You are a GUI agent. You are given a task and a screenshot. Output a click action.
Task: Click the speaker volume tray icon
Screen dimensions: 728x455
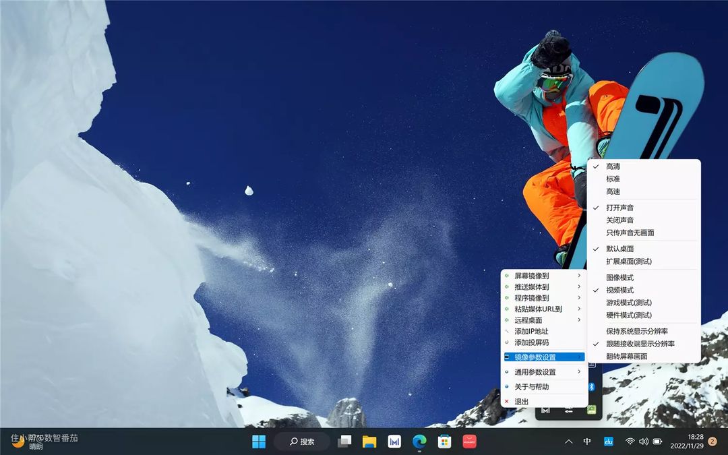click(643, 442)
